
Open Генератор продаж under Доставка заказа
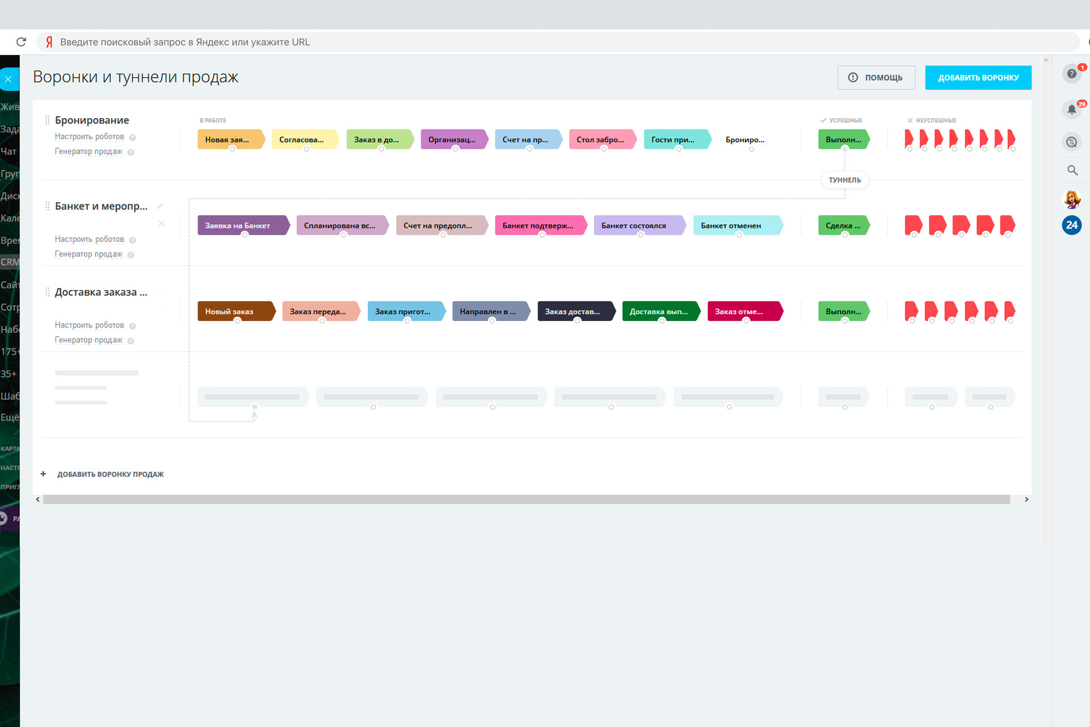click(x=89, y=340)
